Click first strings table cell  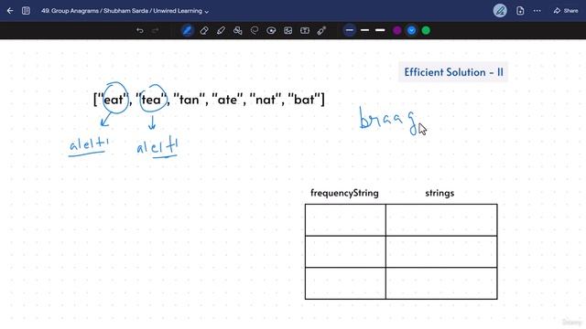click(441, 219)
